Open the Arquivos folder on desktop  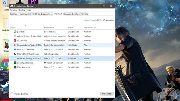click(6, 25)
